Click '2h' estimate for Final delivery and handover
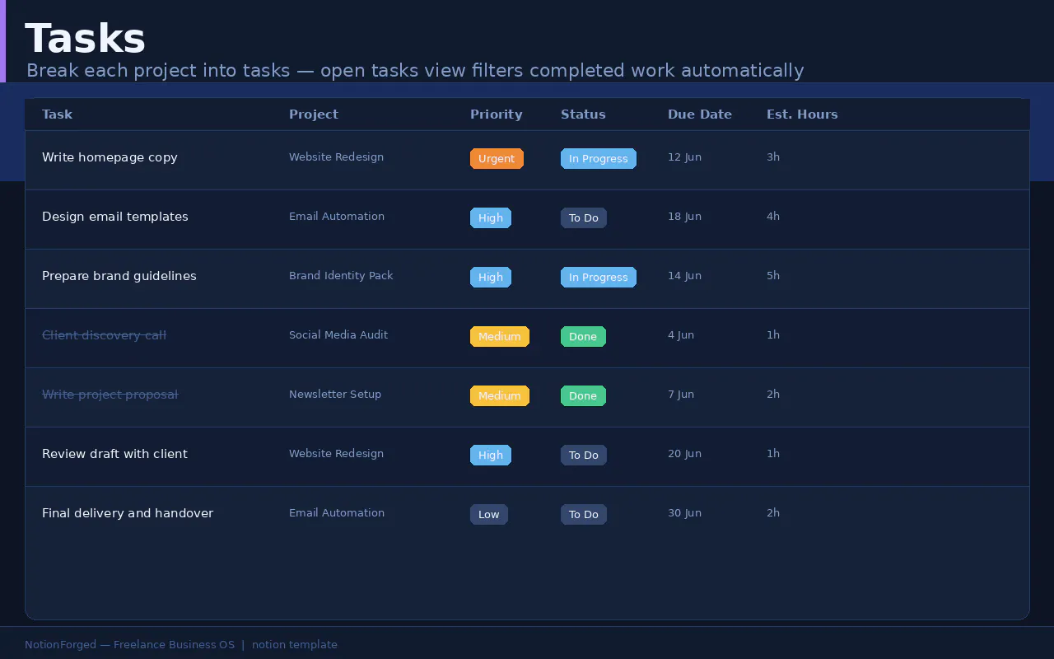 tap(773, 513)
